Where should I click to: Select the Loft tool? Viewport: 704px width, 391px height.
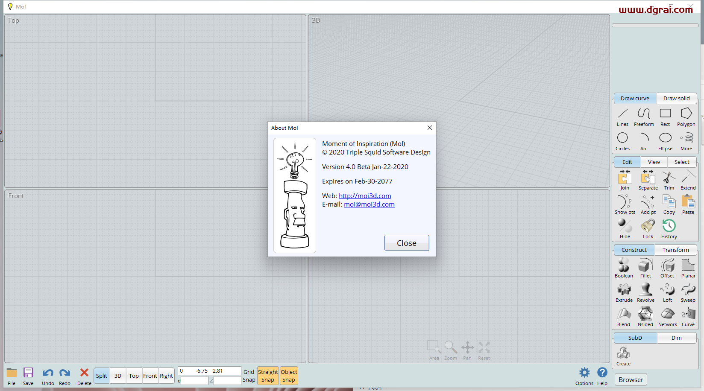[667, 292]
